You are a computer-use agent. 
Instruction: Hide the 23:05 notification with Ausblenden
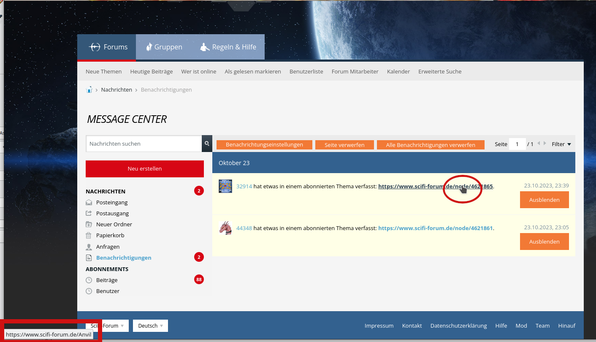pyautogui.click(x=545, y=242)
